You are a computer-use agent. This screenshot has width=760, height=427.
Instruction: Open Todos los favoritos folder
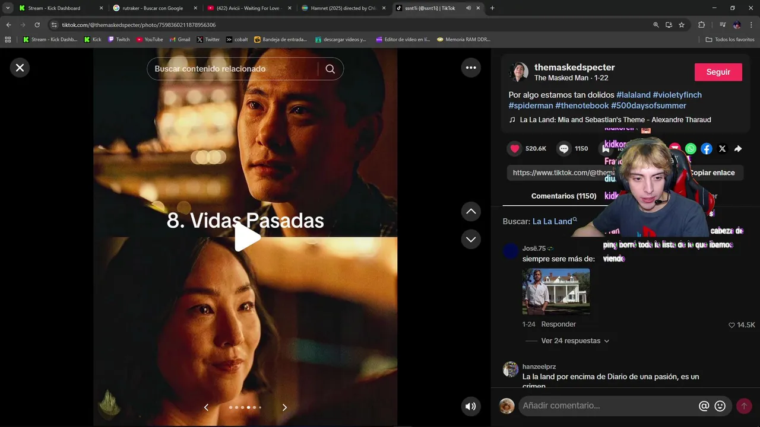730,40
